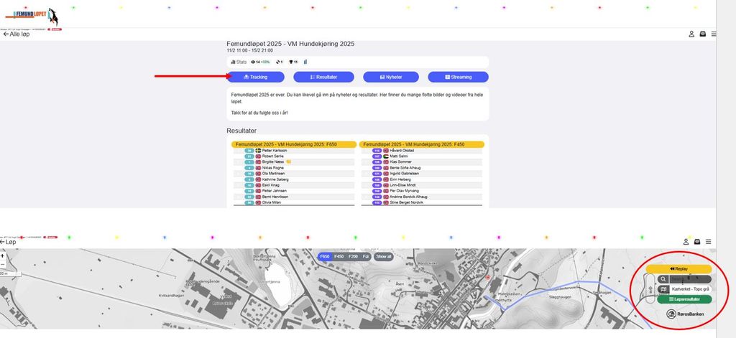
Task: Zoom out on the map
Action: tap(3, 264)
